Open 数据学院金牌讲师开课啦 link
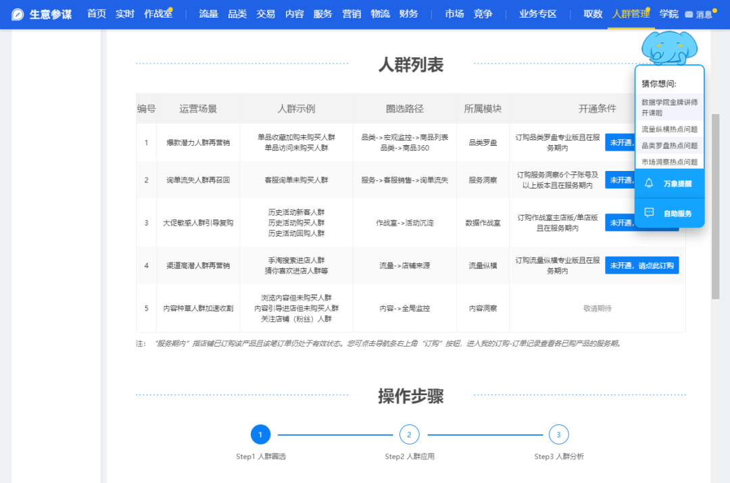This screenshot has height=483, width=730. (x=669, y=107)
